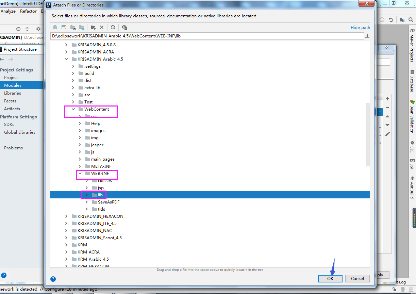Click the add (plus) icon in Project Structure

tap(387, 99)
